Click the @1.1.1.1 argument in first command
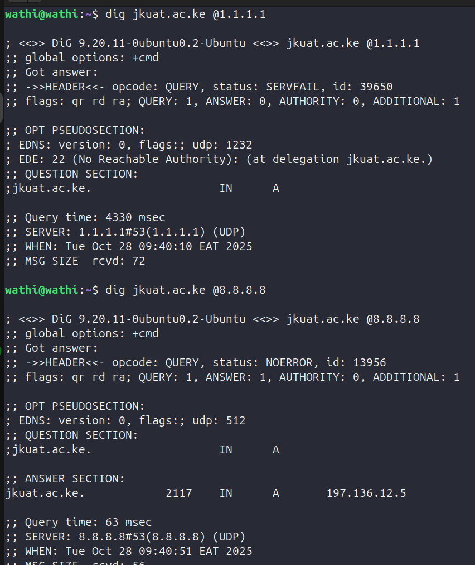 [239, 15]
